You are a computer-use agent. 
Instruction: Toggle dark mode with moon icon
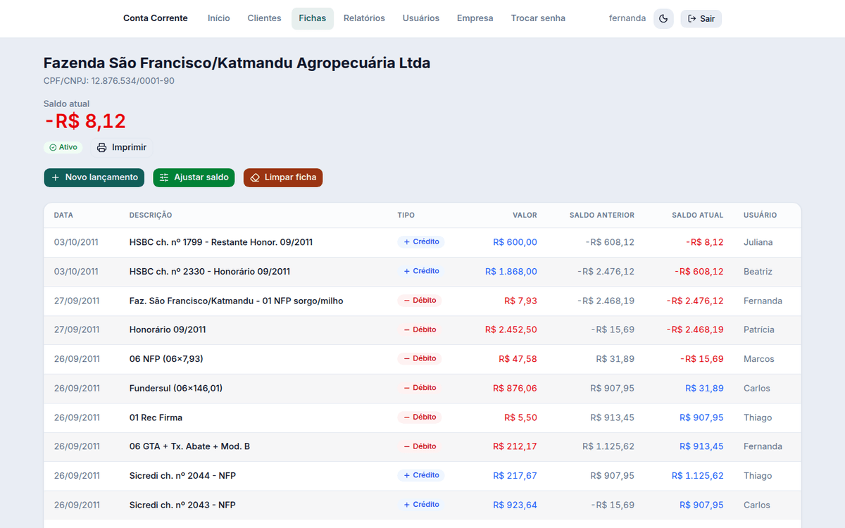point(663,18)
